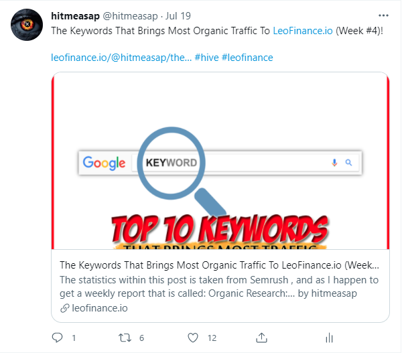Like the tweet with the heart icon

coord(193,338)
